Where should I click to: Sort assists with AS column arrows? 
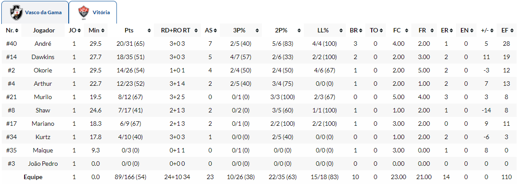click(216, 31)
